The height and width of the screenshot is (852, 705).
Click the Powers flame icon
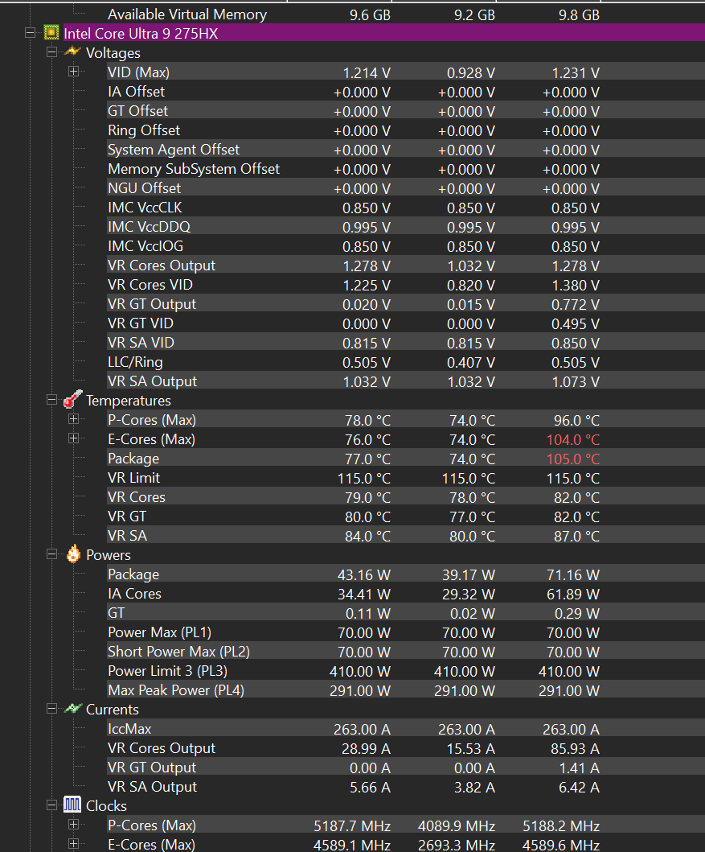(x=73, y=554)
